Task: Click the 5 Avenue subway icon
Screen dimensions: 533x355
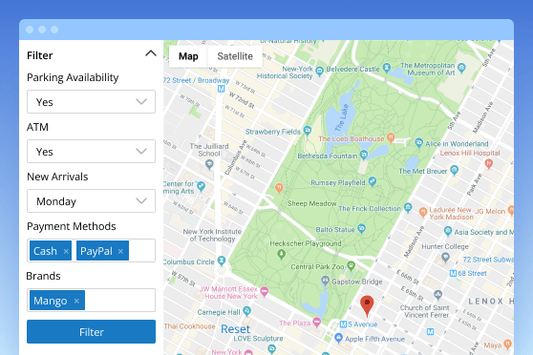Action: 343,324
